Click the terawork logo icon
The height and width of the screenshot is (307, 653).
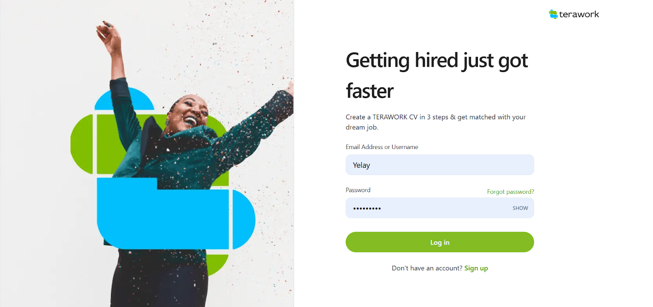click(553, 14)
